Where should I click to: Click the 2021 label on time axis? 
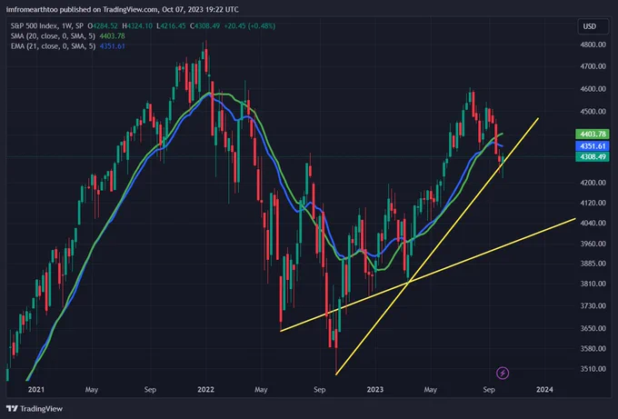click(36, 389)
